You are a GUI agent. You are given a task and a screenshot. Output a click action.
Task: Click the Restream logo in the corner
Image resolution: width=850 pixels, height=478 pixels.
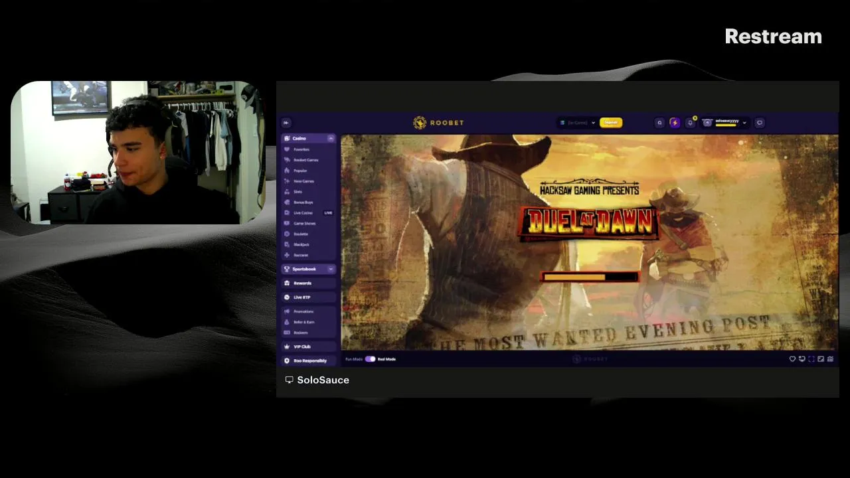click(773, 37)
